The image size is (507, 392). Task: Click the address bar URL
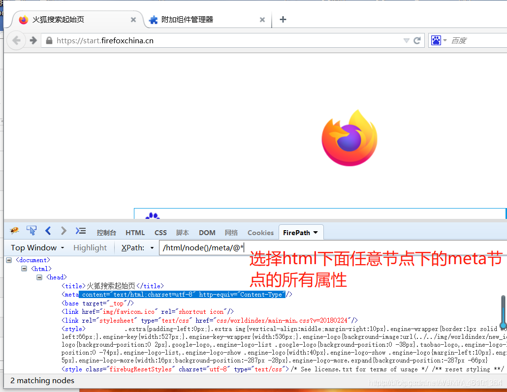pos(105,41)
